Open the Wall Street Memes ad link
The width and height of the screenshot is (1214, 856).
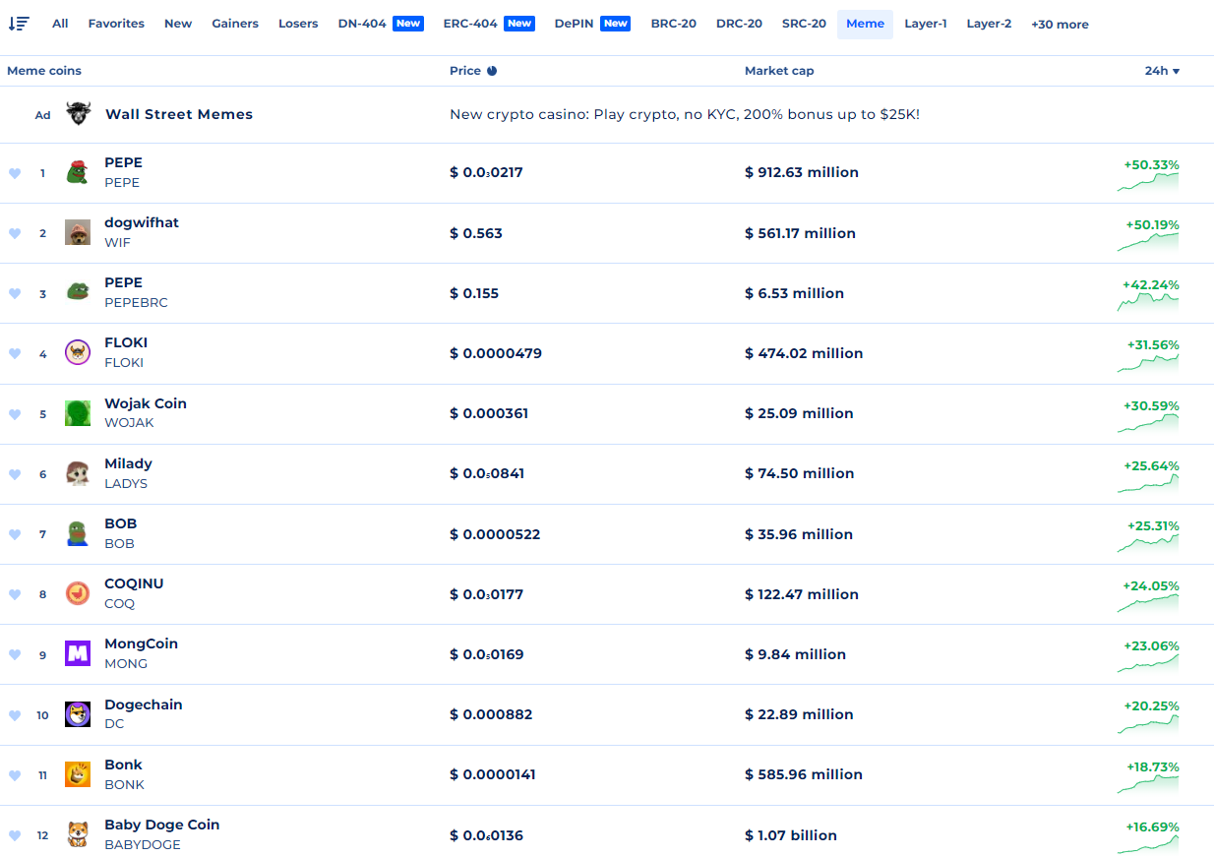(179, 114)
